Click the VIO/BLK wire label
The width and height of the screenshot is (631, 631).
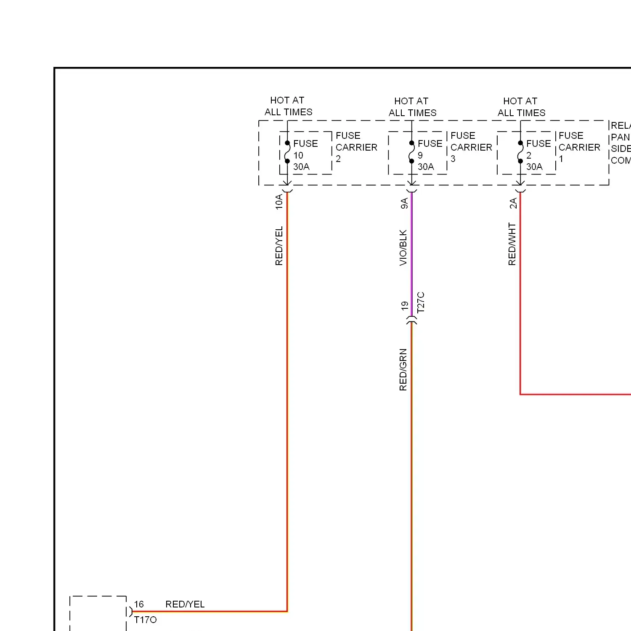pyautogui.click(x=403, y=247)
